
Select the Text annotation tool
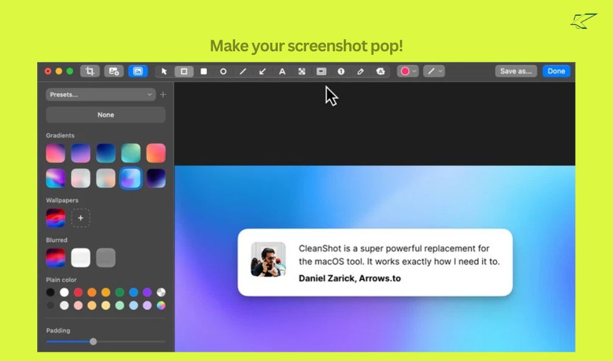282,71
